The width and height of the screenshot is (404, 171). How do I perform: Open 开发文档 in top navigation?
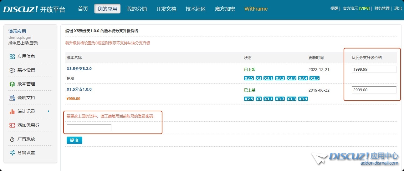166,9
